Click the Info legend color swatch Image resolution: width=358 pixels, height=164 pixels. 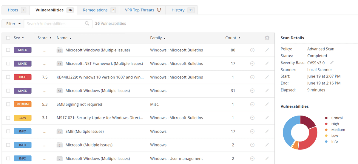[326, 141]
